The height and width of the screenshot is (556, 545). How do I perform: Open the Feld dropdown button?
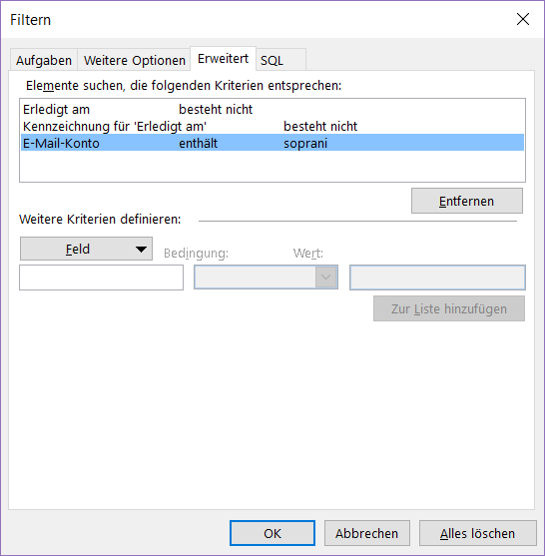click(86, 249)
